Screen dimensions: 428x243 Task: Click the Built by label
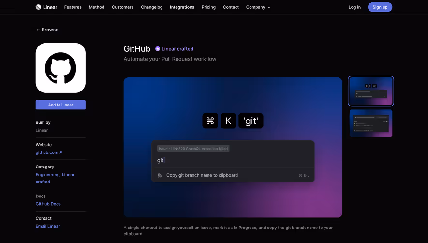[x=43, y=122]
